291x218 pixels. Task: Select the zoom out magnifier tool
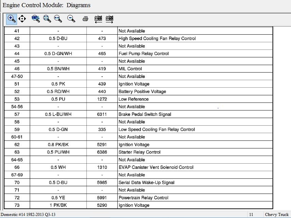[71, 19]
